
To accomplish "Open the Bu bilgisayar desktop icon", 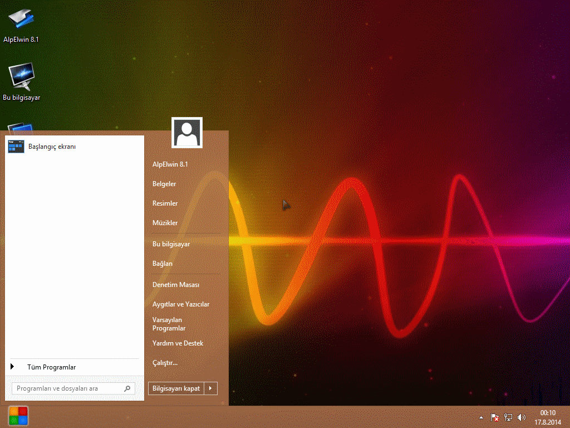I will [x=21, y=77].
